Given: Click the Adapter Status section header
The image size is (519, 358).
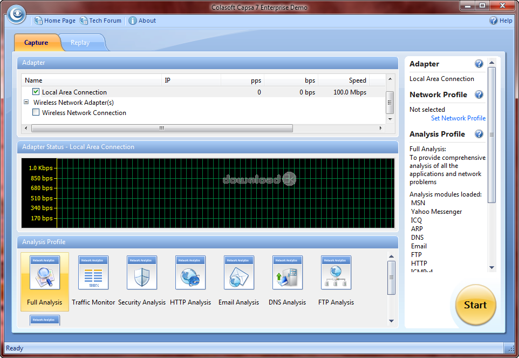Looking at the screenshot, I should tap(208, 147).
